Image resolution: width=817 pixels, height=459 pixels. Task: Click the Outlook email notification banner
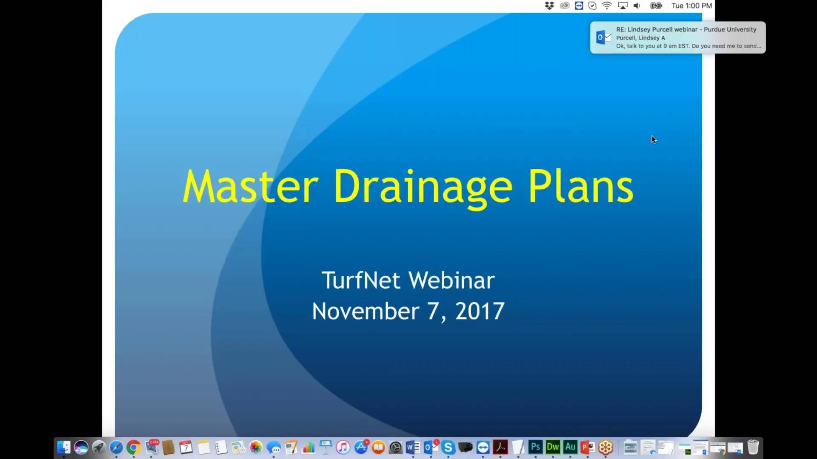(x=678, y=37)
